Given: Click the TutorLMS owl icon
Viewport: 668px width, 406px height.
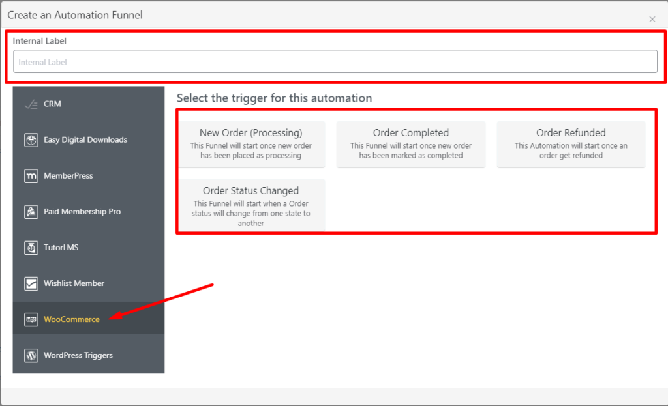Looking at the screenshot, I should point(31,248).
